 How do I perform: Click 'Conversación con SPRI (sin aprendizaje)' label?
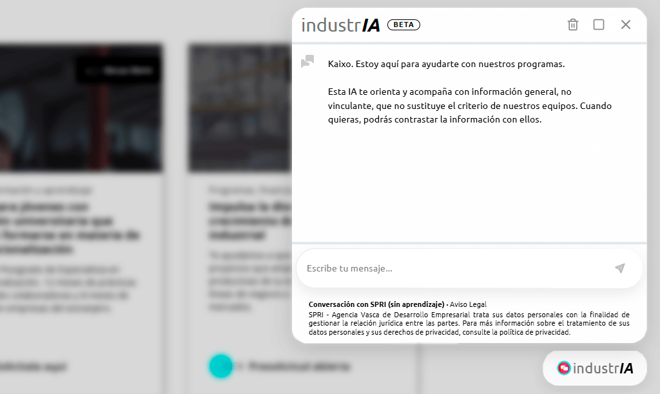point(376,304)
